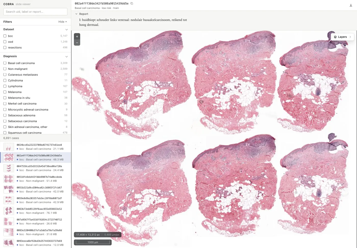Click the COBRA slide viewer title

tap(17, 4)
